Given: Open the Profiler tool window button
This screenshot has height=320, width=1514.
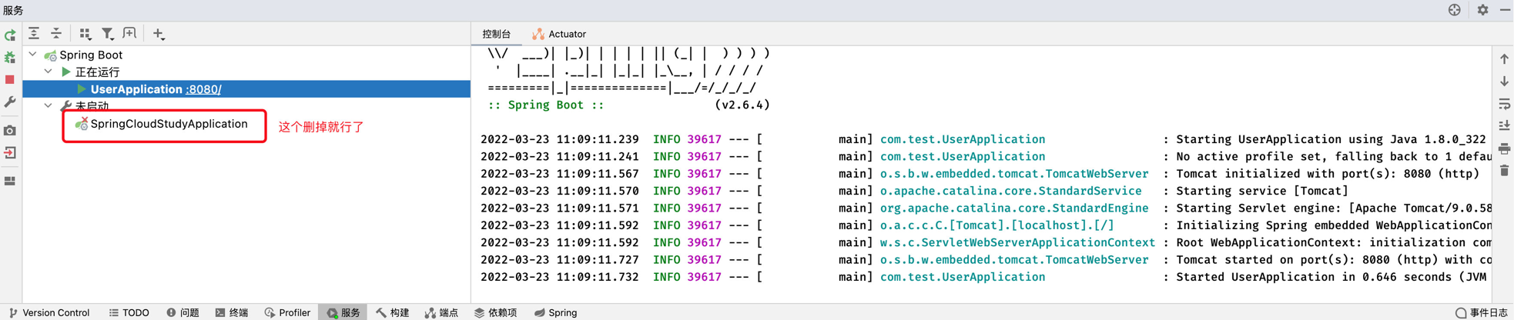Looking at the screenshot, I should [x=287, y=312].
